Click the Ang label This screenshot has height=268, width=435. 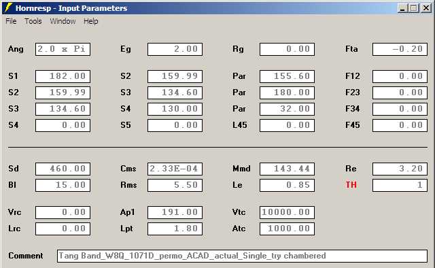16,49
